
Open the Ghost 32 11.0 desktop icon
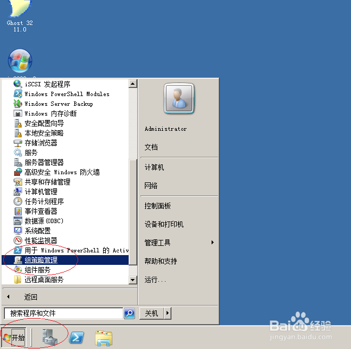(x=20, y=16)
